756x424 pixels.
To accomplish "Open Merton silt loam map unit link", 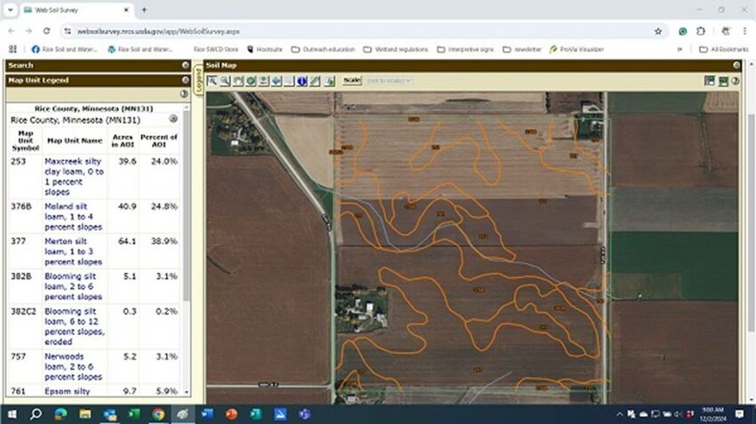I will pos(73,252).
